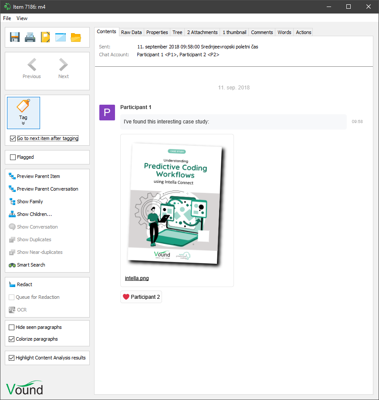Enable the Flagged checkbox
Screen dimensions: 379x400
13,157
